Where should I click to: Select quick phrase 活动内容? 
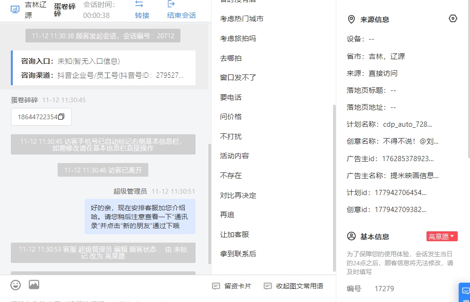(234, 156)
